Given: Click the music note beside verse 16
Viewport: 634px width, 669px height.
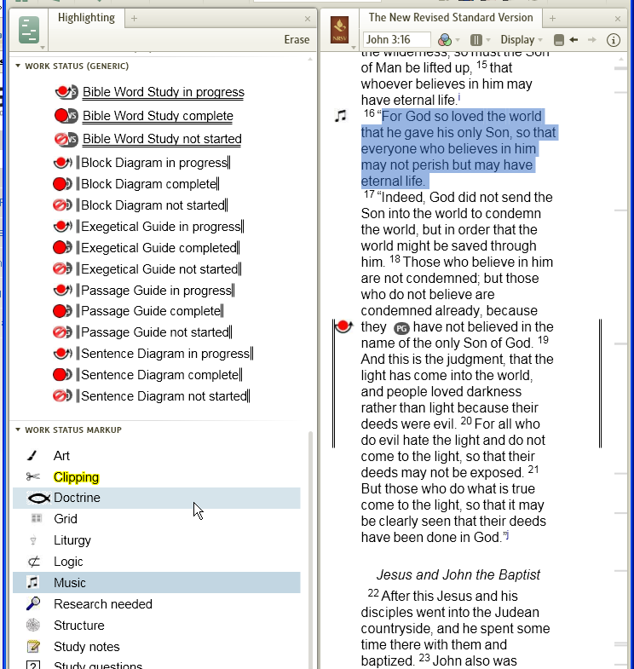Looking at the screenshot, I should 341,116.
